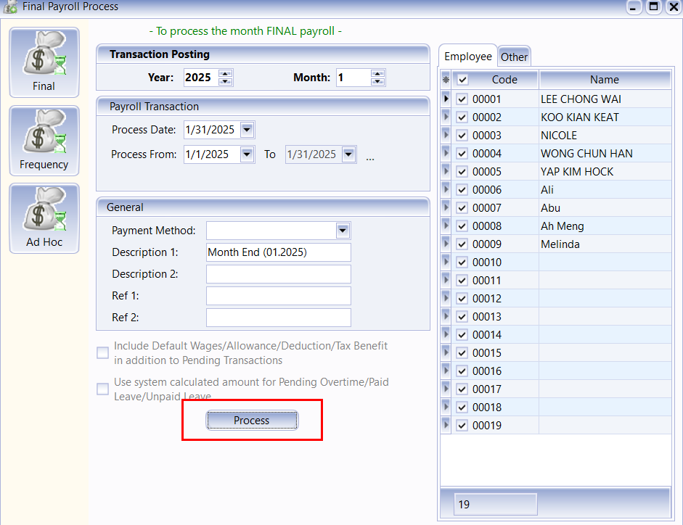Increase the Year spinner value
This screenshot has height=525, width=683.
pos(225,73)
